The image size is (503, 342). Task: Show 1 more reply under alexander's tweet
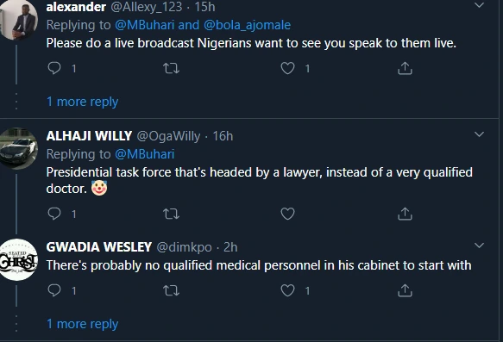point(83,102)
